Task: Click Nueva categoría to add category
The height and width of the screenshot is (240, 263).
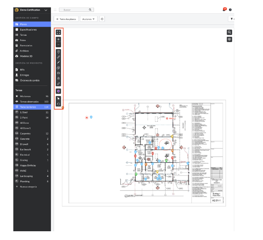Action: (x=28, y=187)
